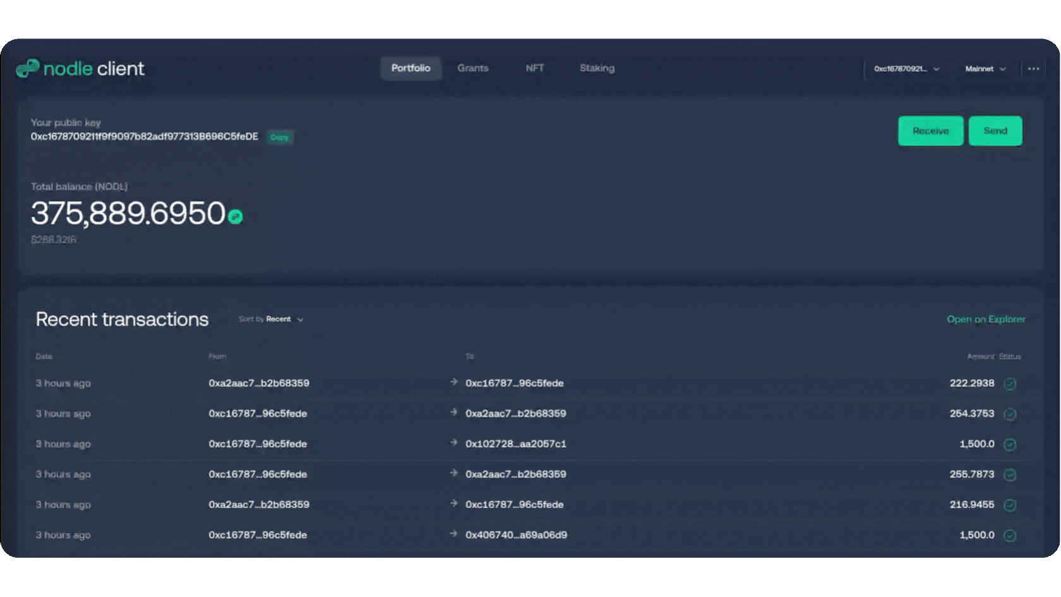Screen dimensions: 1061x597
Task: Click recipient 0xc16787 in 216.9455 row
Action: pos(515,505)
